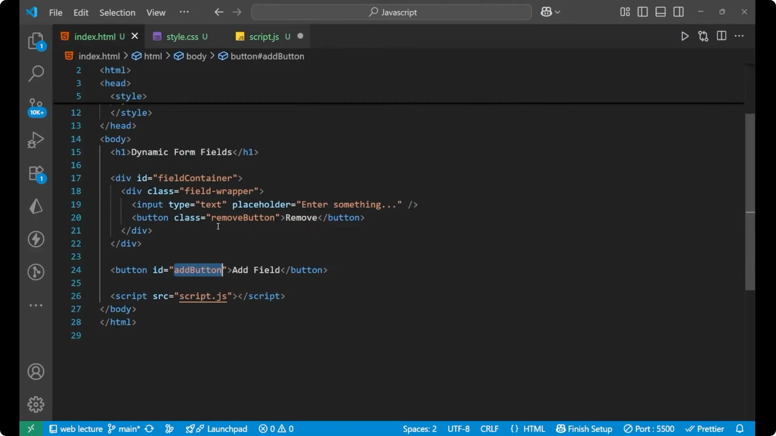Open the Manage settings gear
This screenshot has height=436, width=776.
coord(36,404)
